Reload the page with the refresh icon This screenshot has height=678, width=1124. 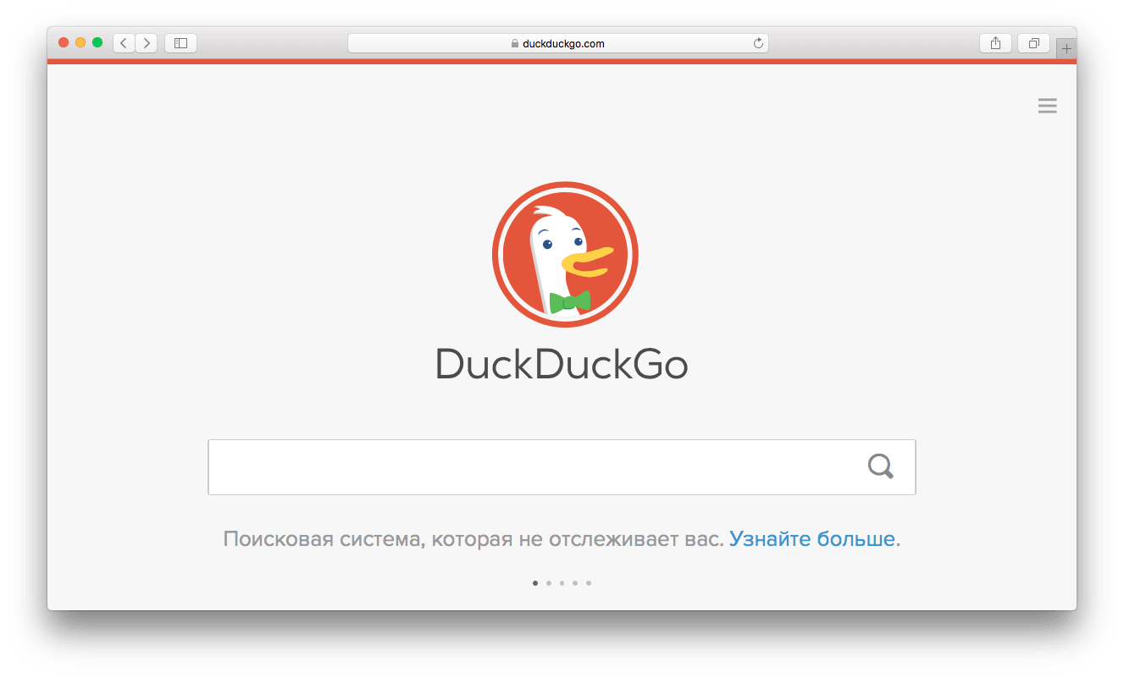(758, 43)
